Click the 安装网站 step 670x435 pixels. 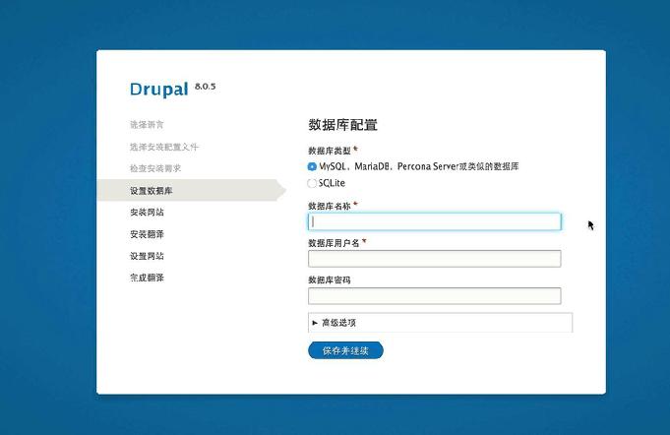[x=147, y=213]
